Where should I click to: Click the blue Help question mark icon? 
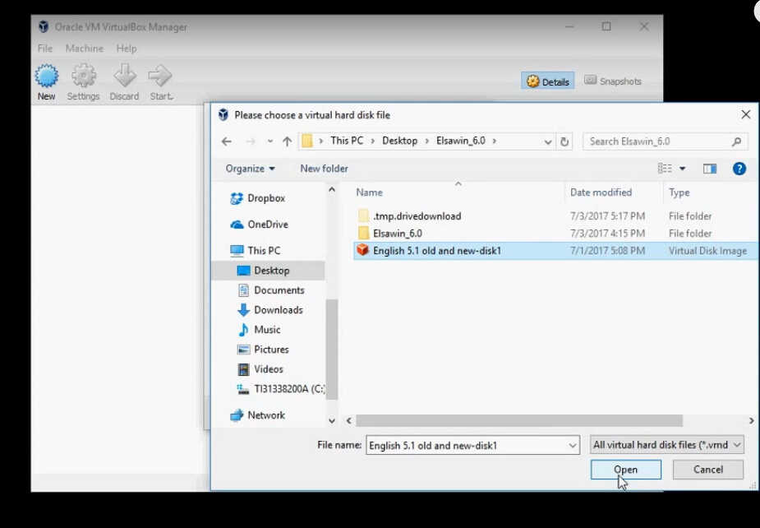(x=739, y=169)
